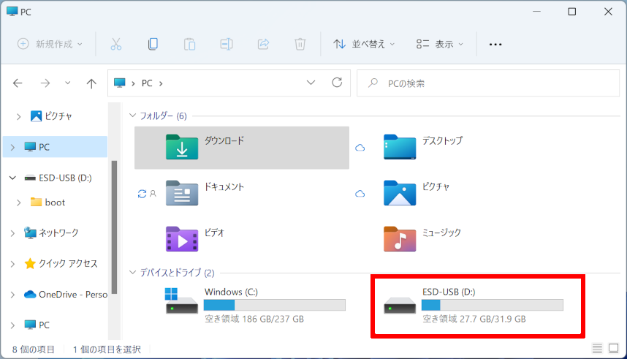Click the Refresh icon beside address bar
The height and width of the screenshot is (359, 627).
(337, 83)
